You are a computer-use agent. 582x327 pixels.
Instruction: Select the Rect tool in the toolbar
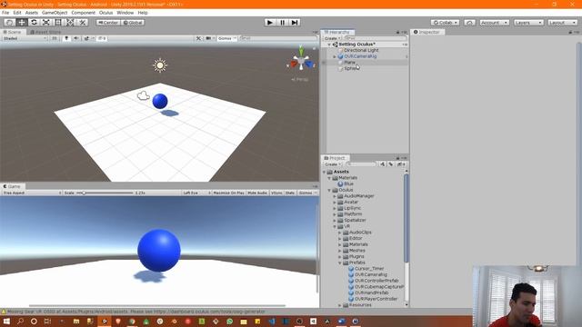click(x=58, y=23)
